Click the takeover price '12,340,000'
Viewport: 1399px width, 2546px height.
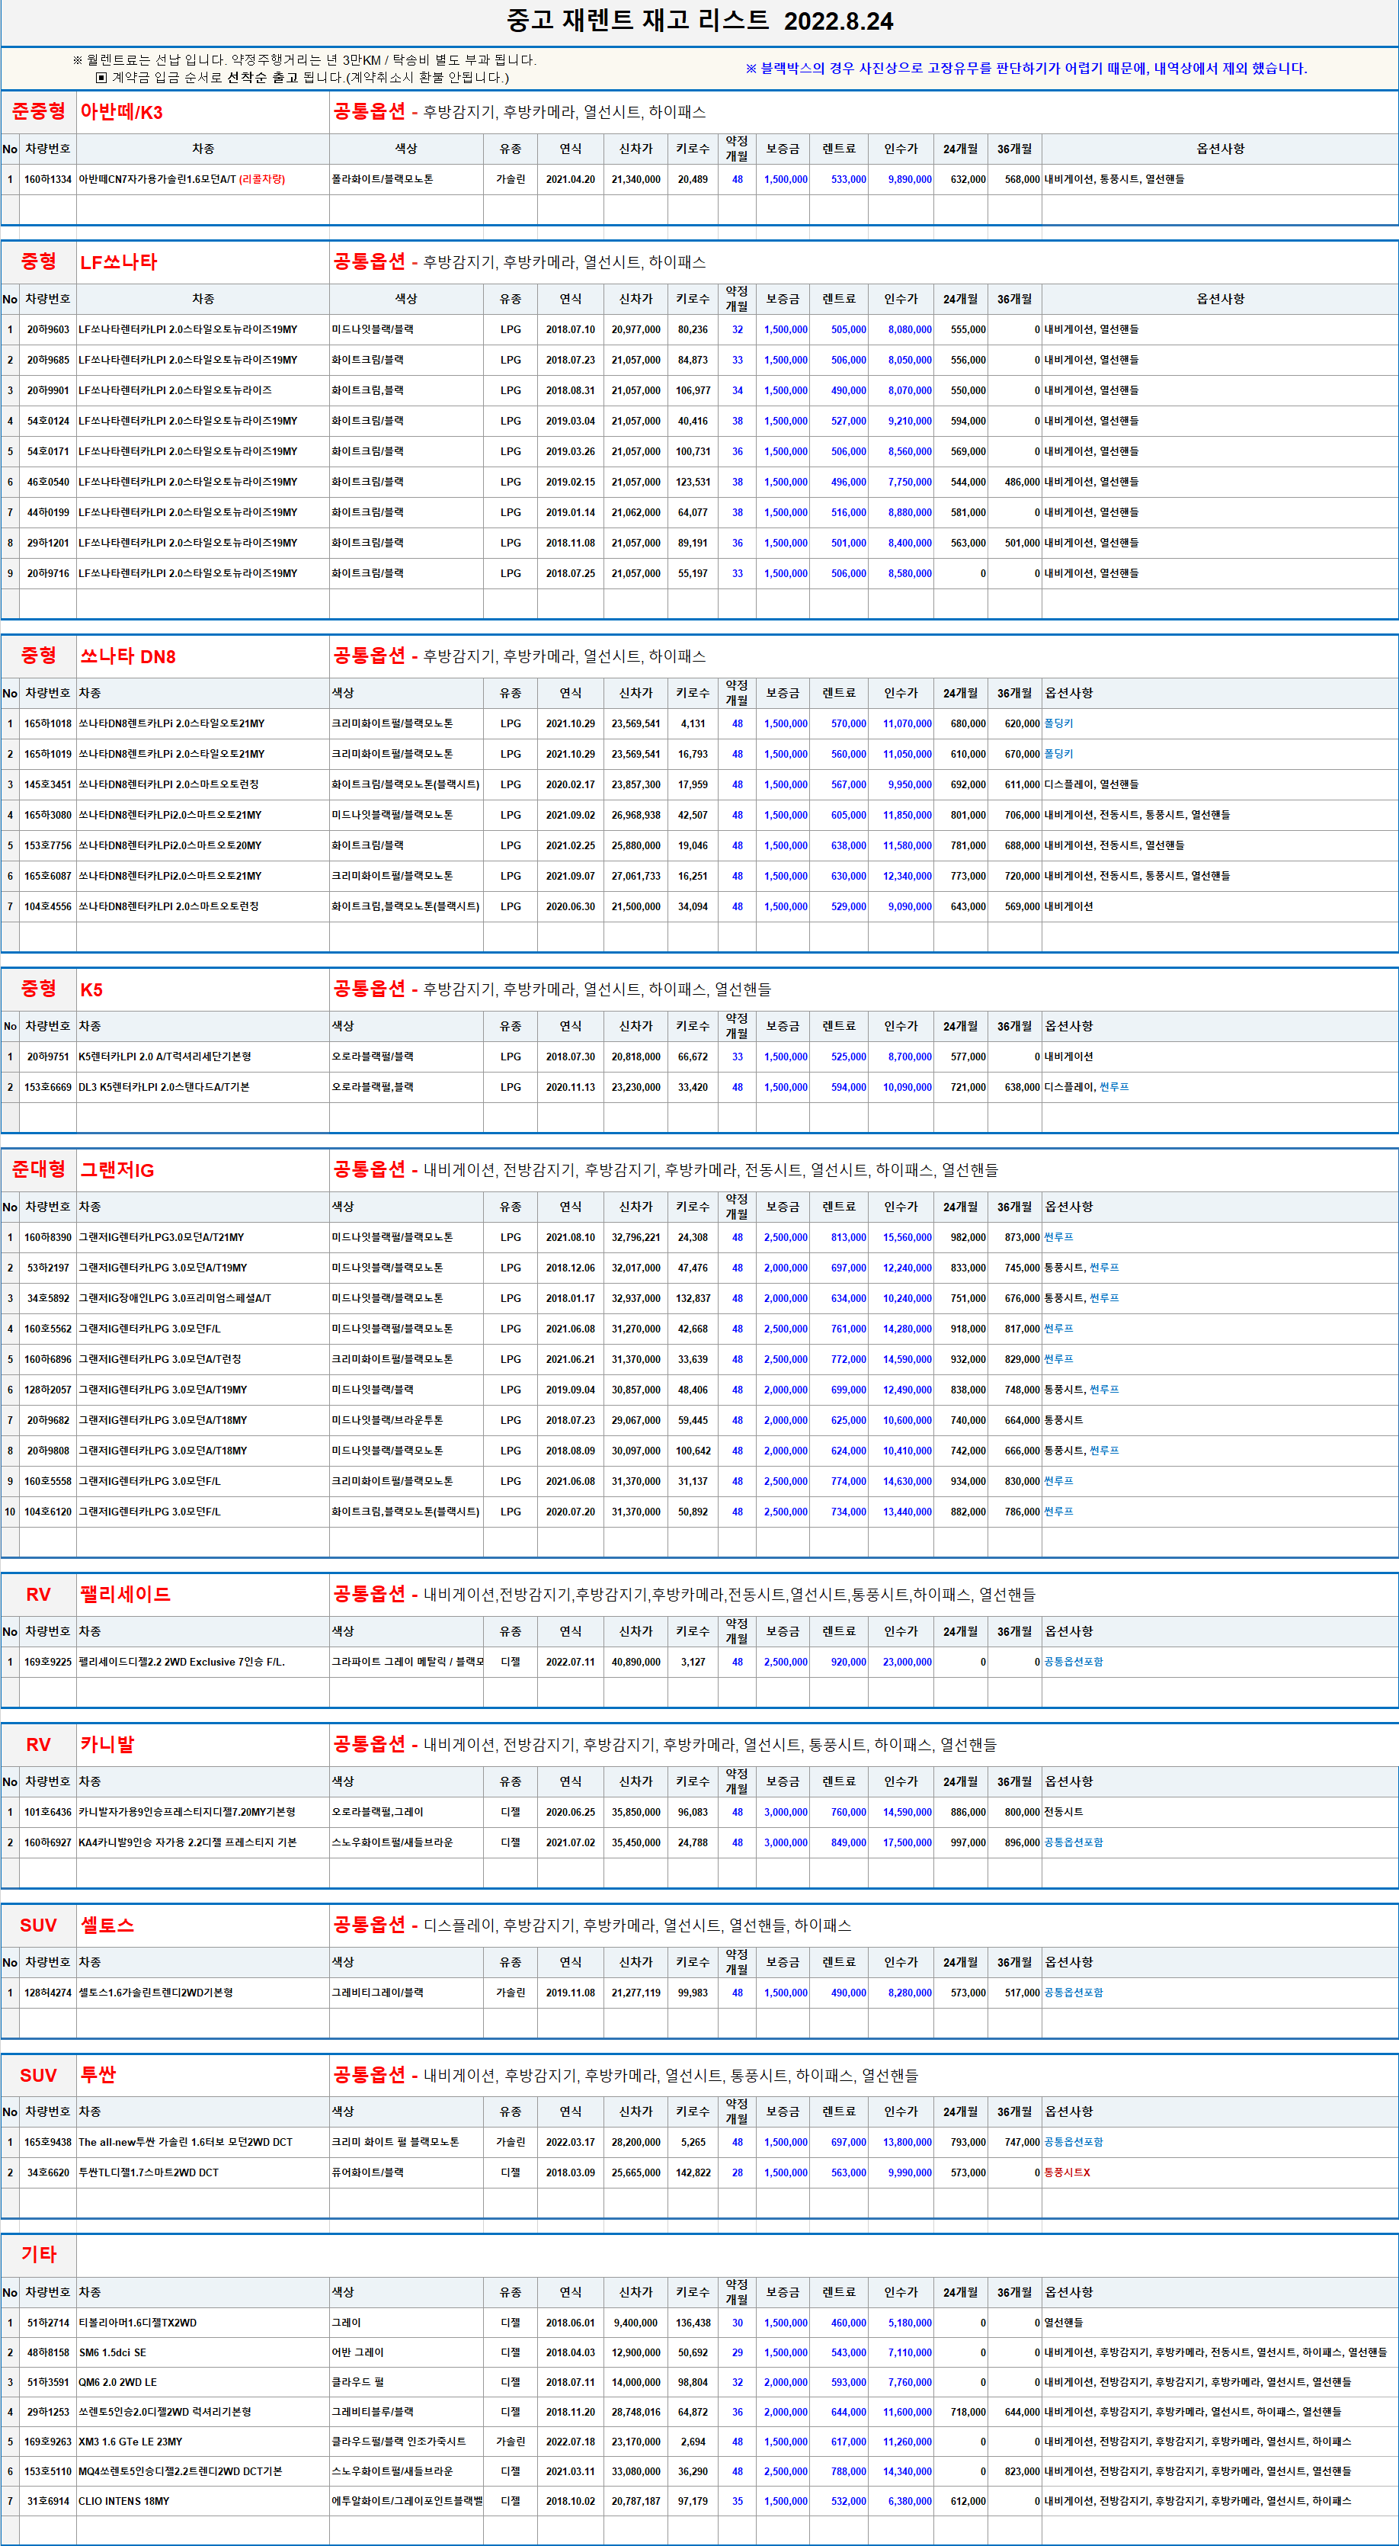[x=907, y=876]
